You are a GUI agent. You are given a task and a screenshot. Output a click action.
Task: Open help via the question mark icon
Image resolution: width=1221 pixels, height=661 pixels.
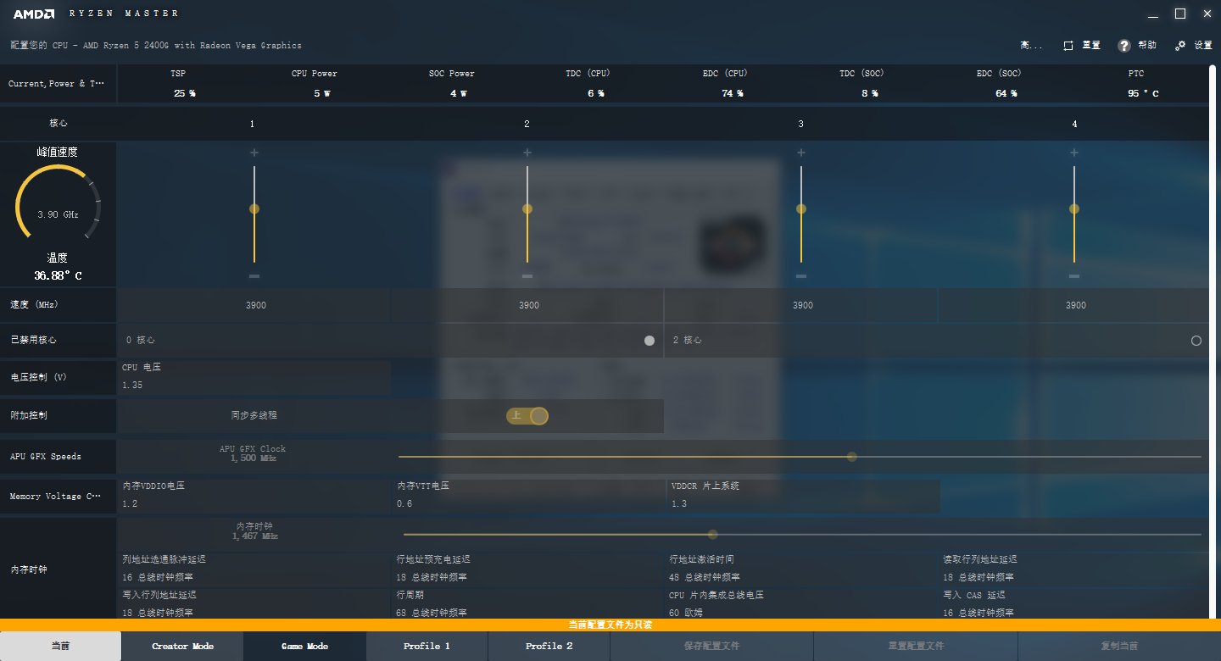pos(1124,46)
